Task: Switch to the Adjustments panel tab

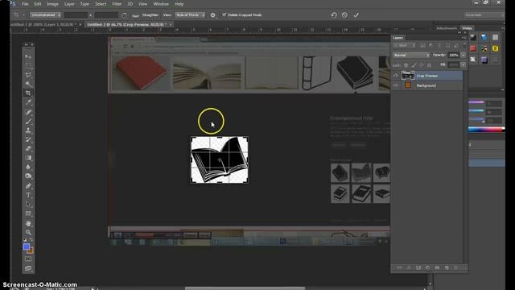Action: tap(447, 28)
